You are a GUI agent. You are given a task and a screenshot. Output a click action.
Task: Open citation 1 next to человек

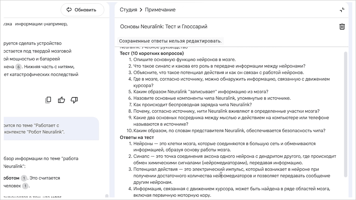(x=25, y=186)
